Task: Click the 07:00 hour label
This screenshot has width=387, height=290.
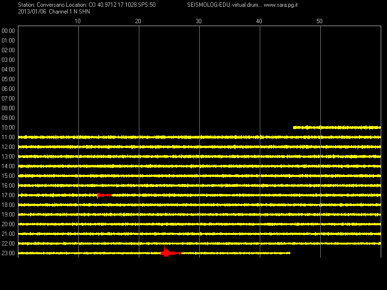Action: tap(8, 99)
